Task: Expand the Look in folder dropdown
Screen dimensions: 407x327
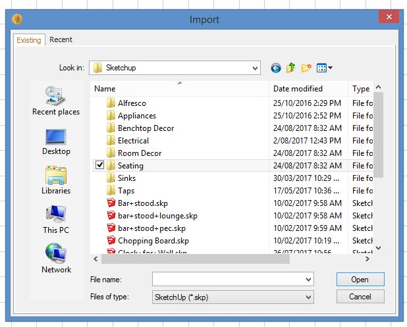Action: click(255, 68)
